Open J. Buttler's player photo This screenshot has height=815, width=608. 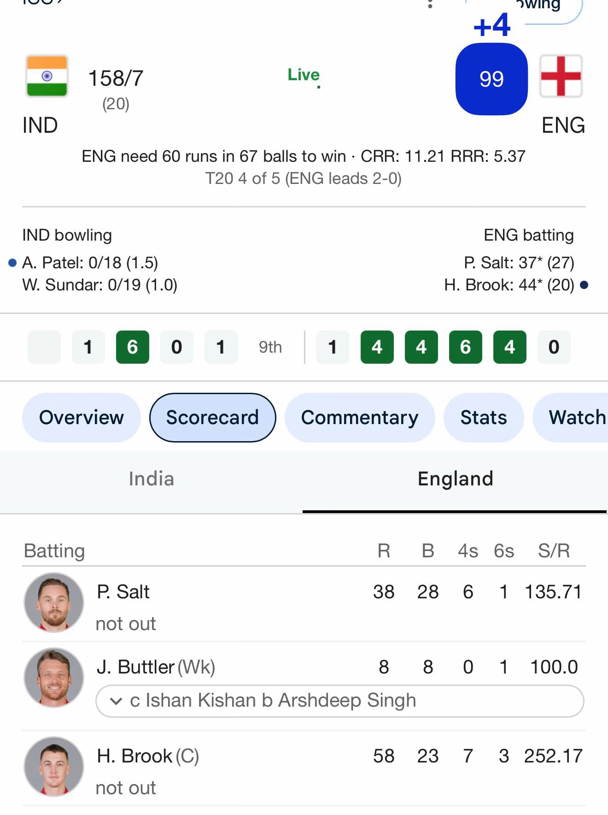click(x=54, y=678)
